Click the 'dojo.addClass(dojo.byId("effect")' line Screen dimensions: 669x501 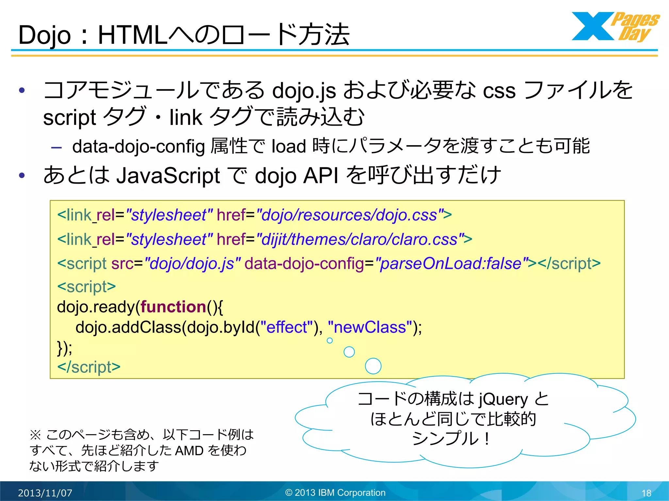click(249, 327)
